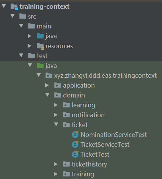The width and height of the screenshot is (162, 179).
Task: Collapse the training-context root node
Action: (x=4, y=6)
